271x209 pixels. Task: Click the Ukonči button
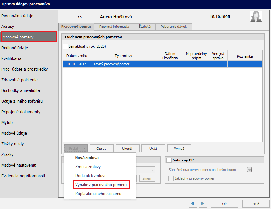pos(127,148)
